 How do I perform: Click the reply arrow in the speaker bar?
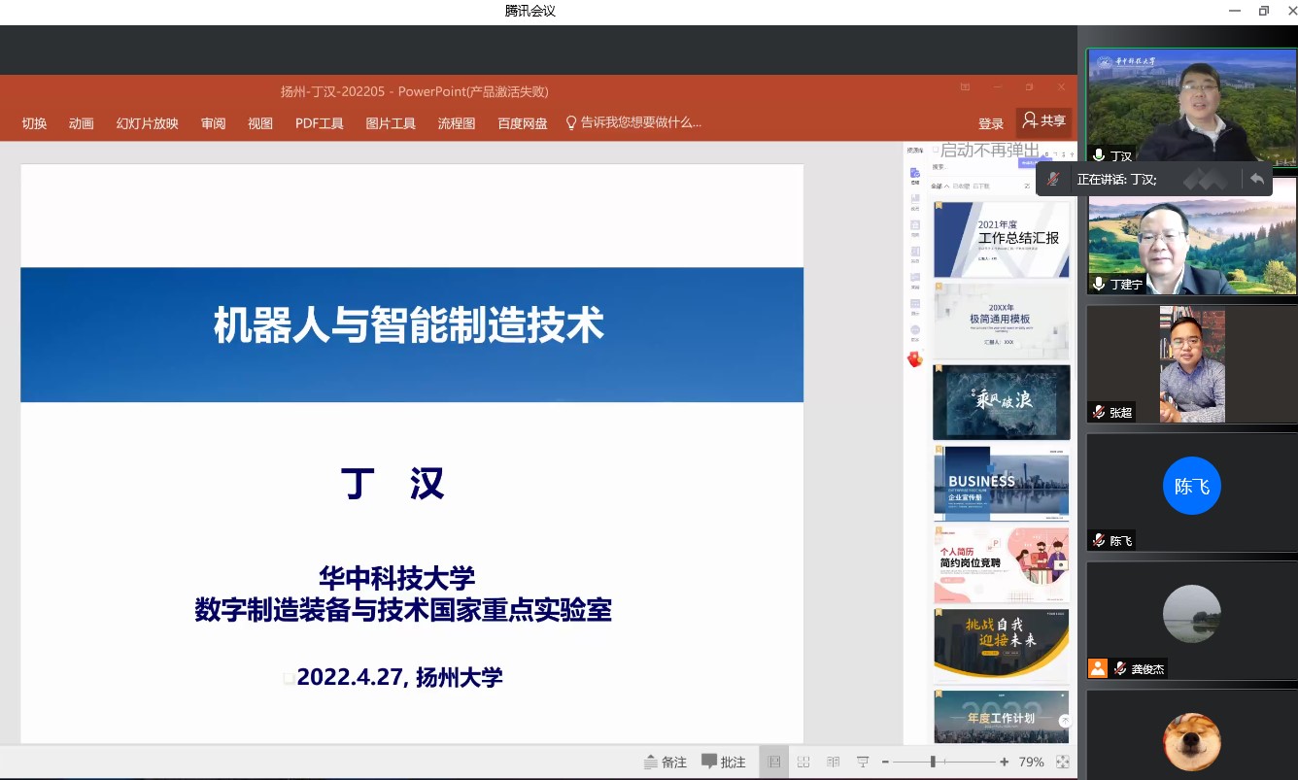tap(1257, 180)
